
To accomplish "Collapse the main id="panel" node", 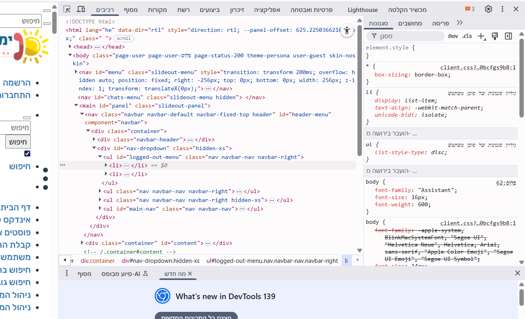I will pos(76,106).
